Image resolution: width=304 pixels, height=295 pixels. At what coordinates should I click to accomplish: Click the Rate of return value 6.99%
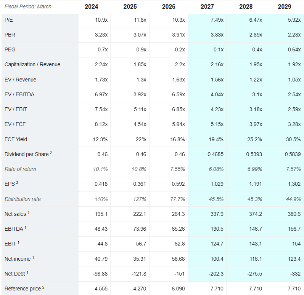[254, 169]
